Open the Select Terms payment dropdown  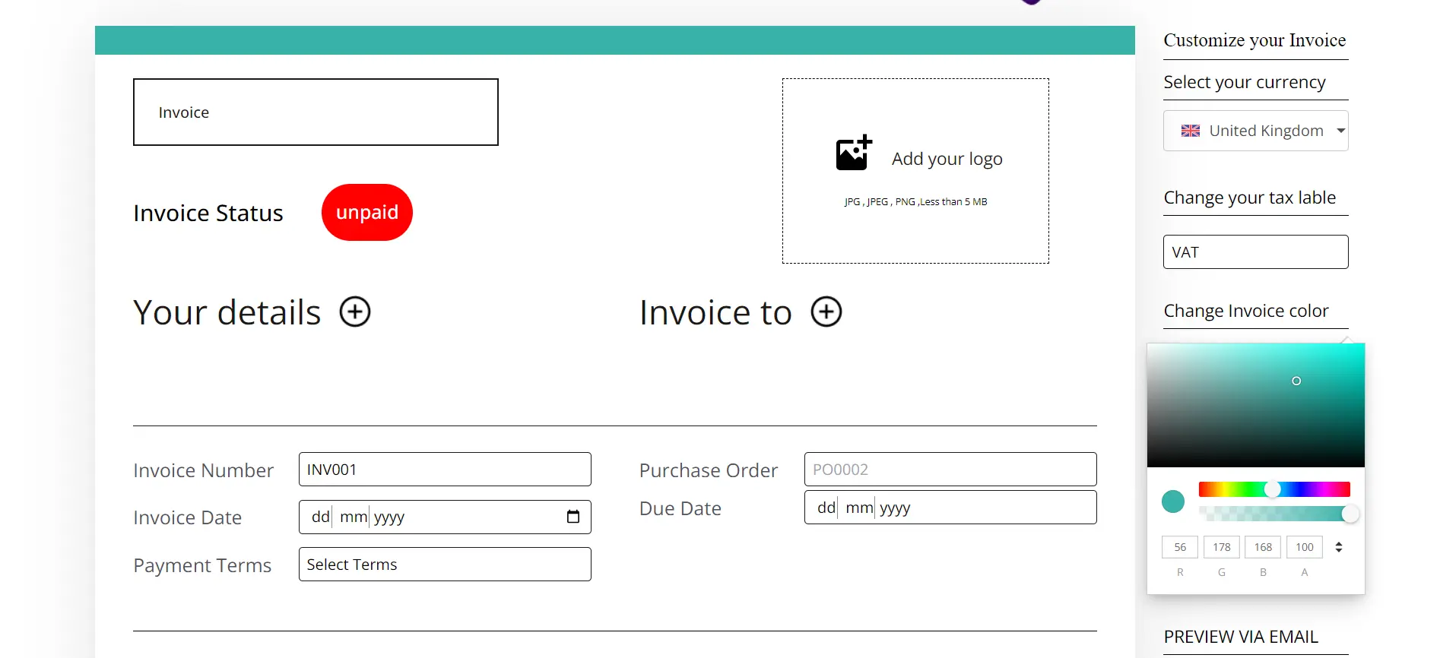coord(445,565)
